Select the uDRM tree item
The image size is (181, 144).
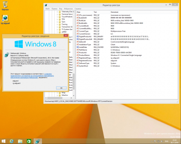64,32
